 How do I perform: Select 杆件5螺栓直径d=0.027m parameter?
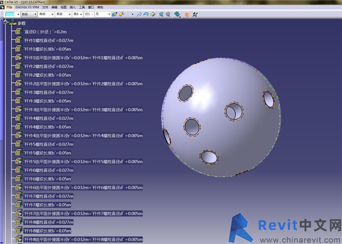click(48, 144)
